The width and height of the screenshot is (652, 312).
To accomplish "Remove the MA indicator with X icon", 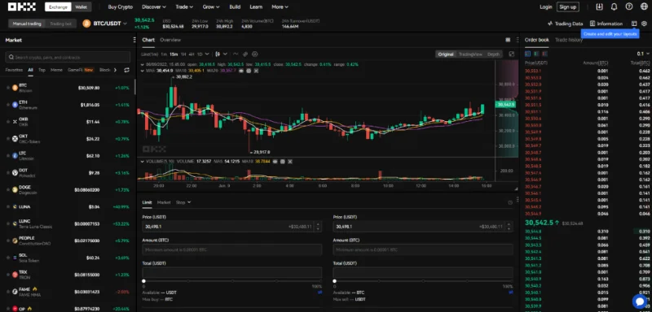I will click(256, 71).
